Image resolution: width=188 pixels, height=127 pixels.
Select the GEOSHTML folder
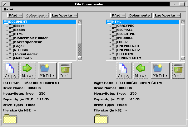pyautogui.click(x=143, y=34)
